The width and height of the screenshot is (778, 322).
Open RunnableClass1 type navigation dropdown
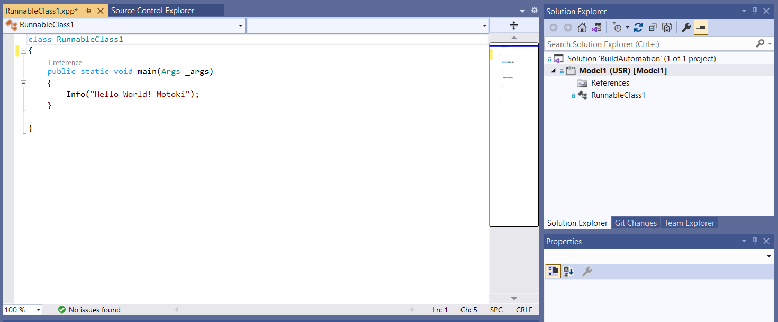pos(240,25)
